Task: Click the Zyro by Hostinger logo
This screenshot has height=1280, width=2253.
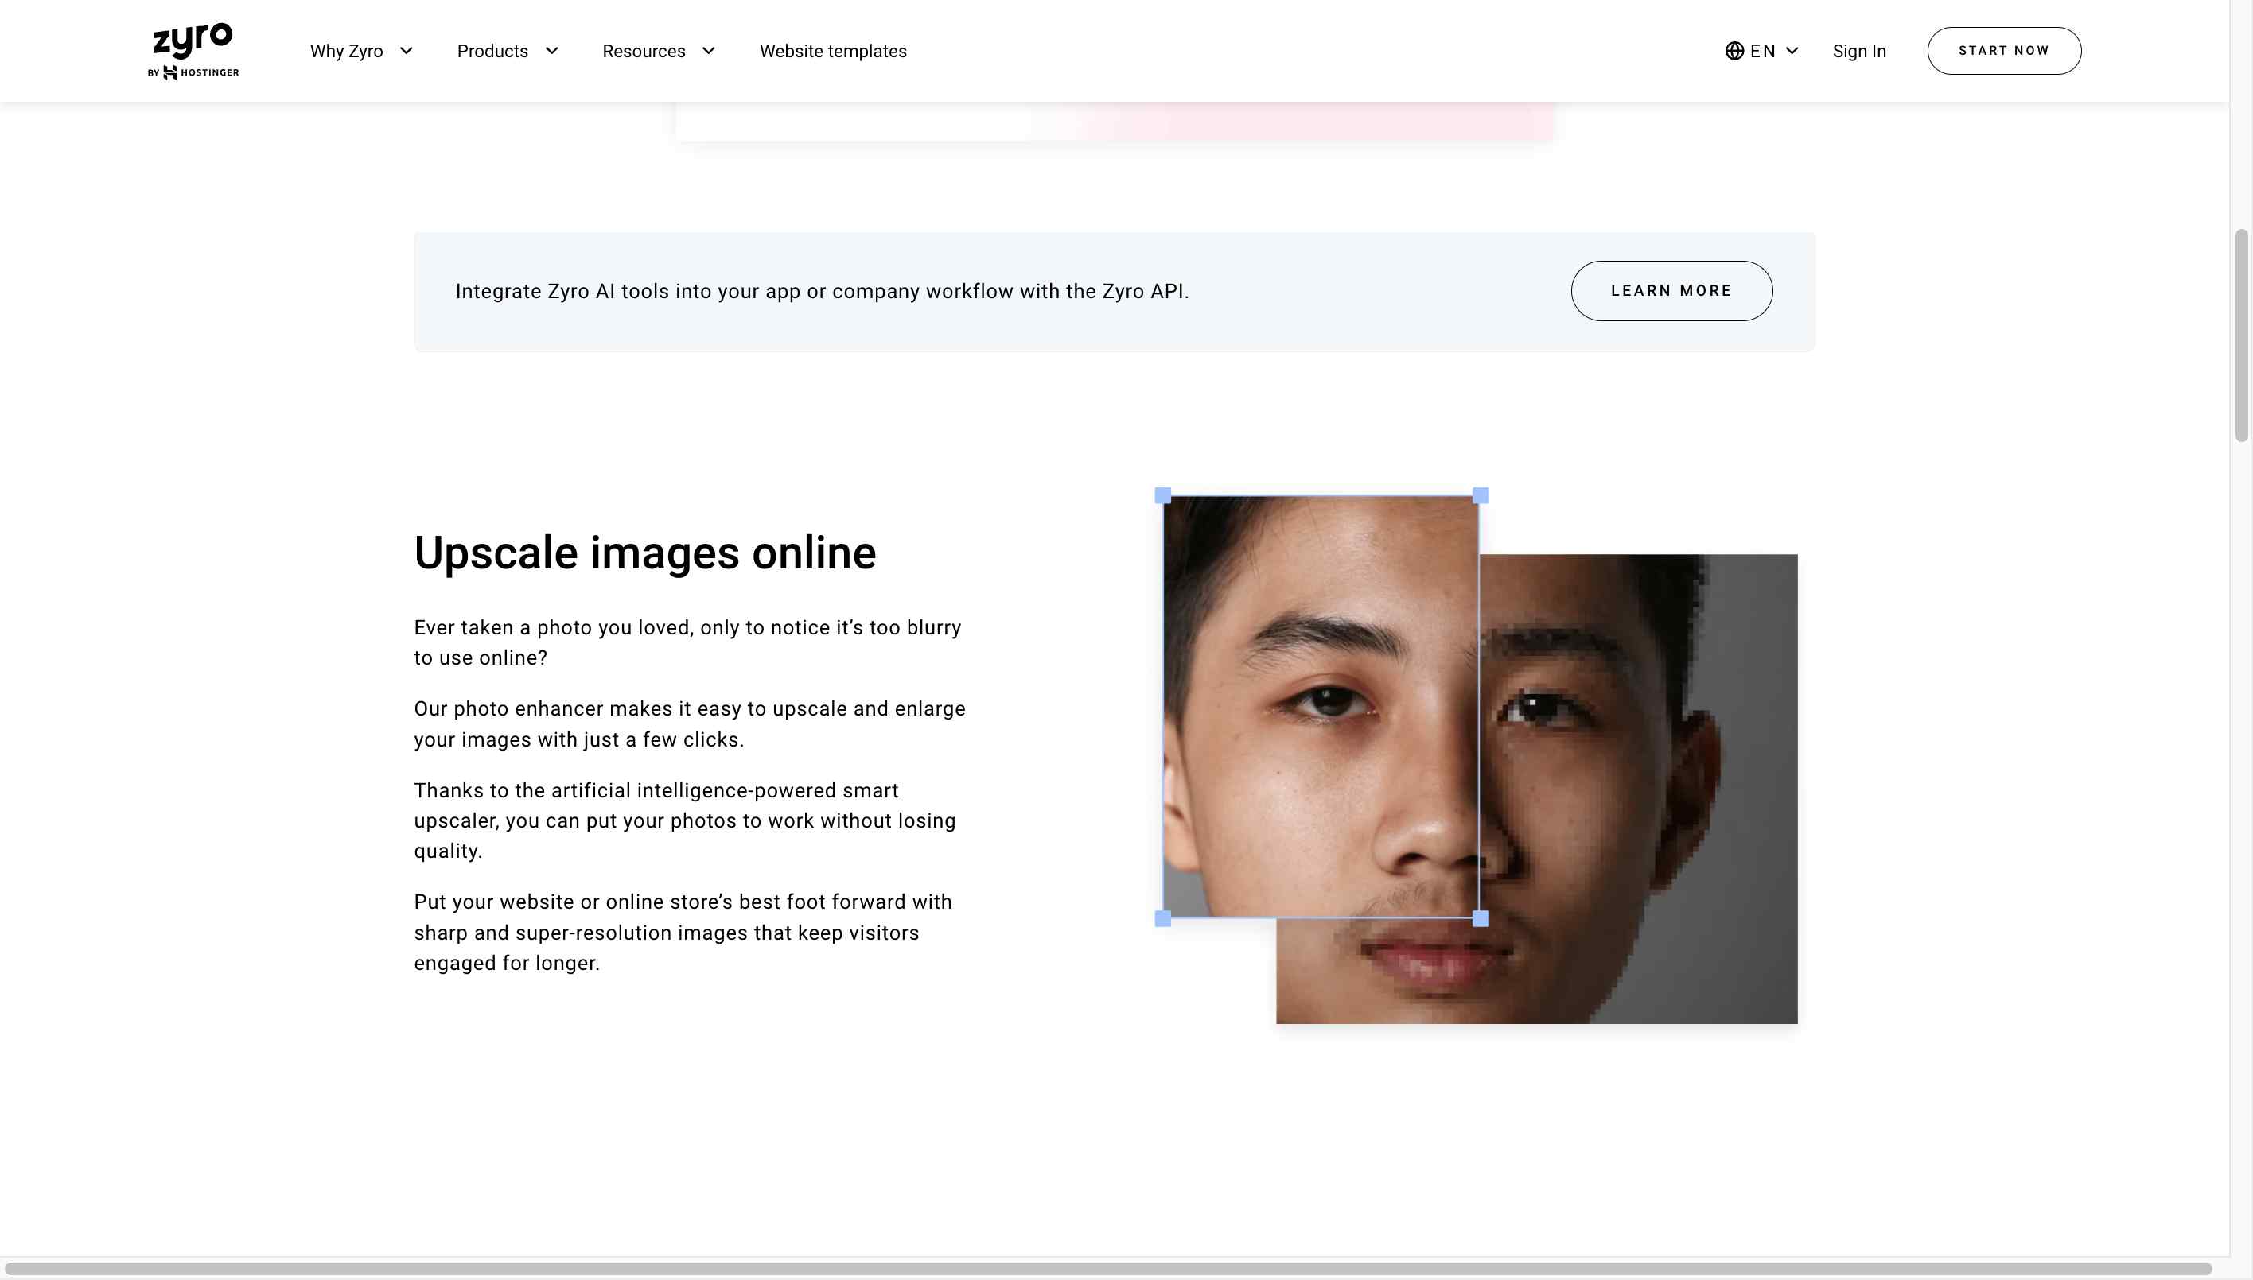Action: point(193,51)
